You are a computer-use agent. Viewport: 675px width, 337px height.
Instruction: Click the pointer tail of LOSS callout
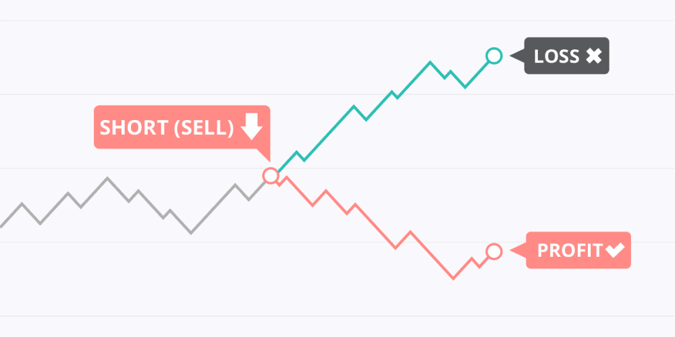click(517, 55)
